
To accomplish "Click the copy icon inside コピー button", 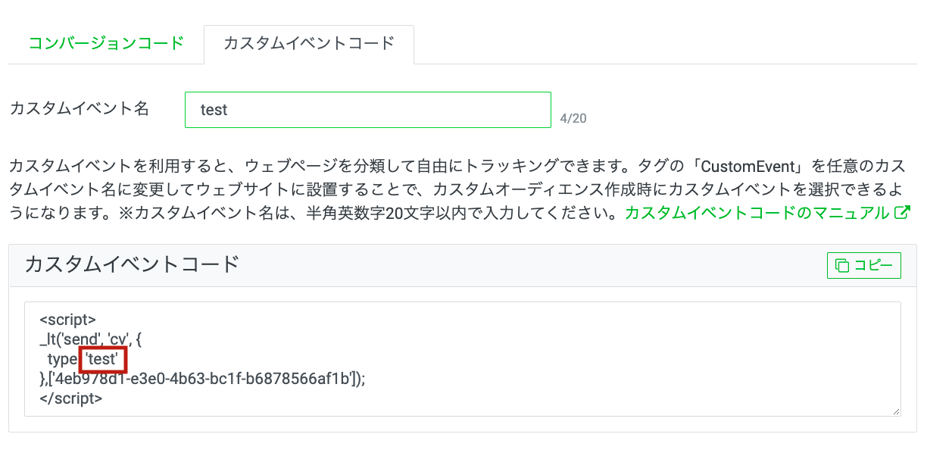I will tap(842, 265).
